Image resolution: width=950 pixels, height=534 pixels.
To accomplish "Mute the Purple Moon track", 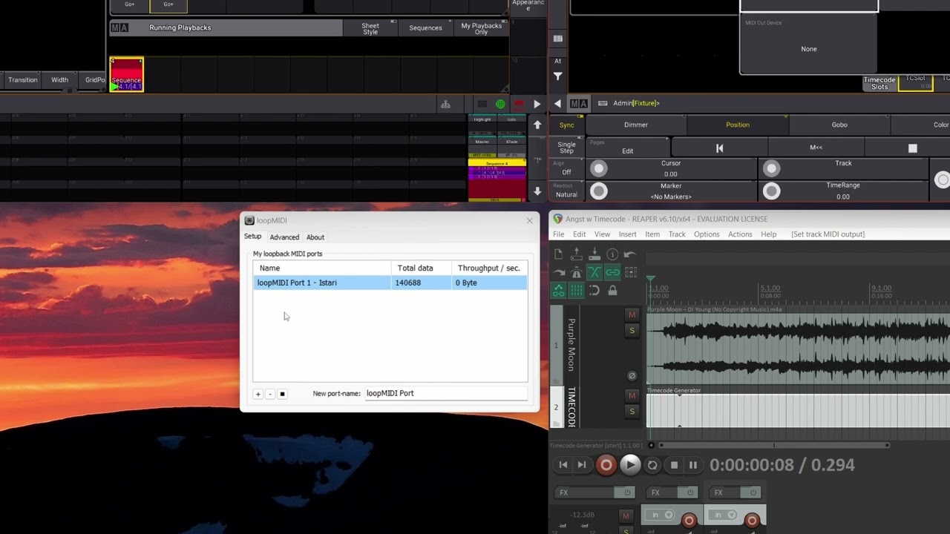I will point(632,314).
